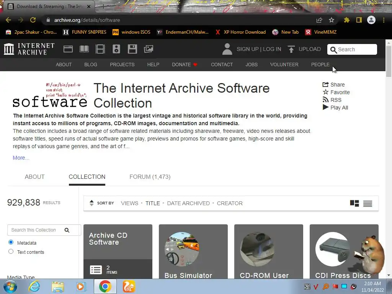Image resolution: width=392 pixels, height=294 pixels.
Task: Toggle sort direction arrows
Action: point(91,203)
